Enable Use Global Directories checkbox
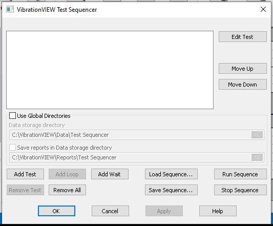Image resolution: width=273 pixels, height=226 pixels. point(12,115)
